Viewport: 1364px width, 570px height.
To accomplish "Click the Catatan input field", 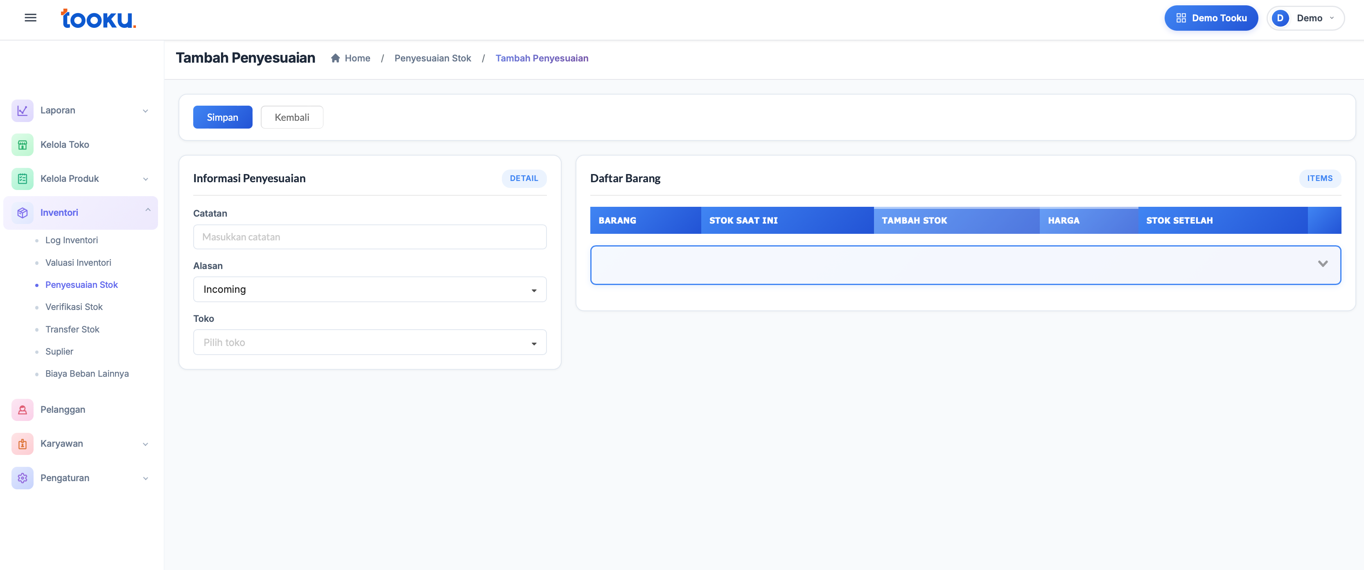I will (x=370, y=237).
